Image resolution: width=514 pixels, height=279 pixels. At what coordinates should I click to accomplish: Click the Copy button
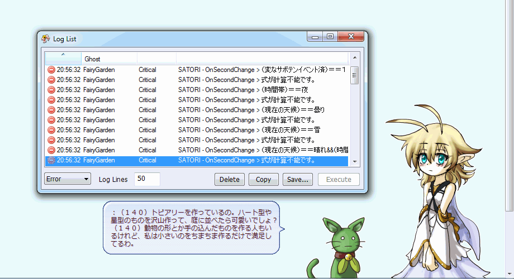pyautogui.click(x=263, y=180)
